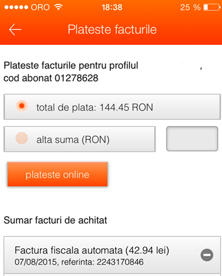
Task: Focus the custom amount input box
Action: click(x=192, y=139)
